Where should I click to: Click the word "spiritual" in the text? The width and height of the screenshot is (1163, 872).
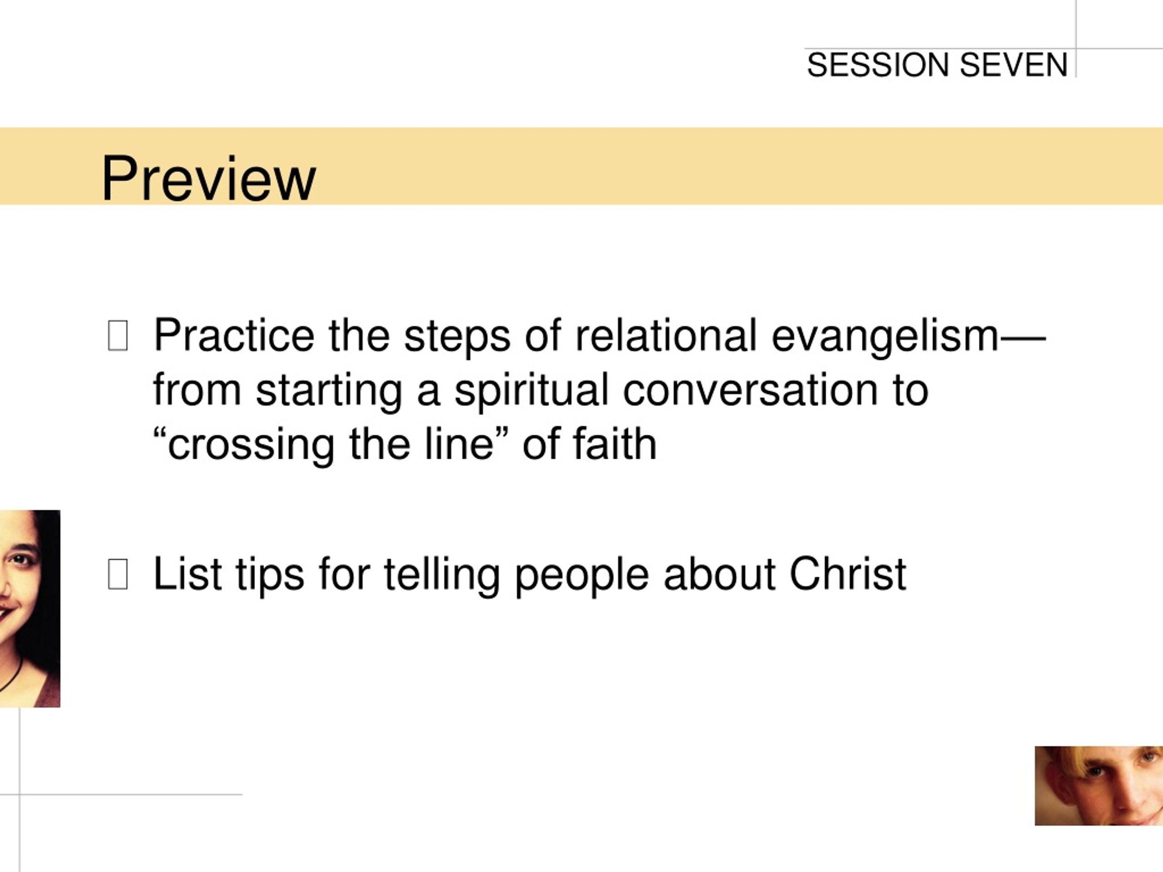[x=532, y=390]
